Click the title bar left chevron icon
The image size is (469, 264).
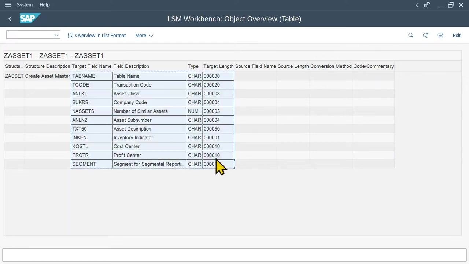[417, 5]
